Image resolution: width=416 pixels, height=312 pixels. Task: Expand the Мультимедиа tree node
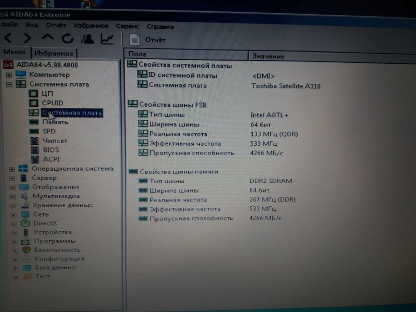(x=12, y=197)
